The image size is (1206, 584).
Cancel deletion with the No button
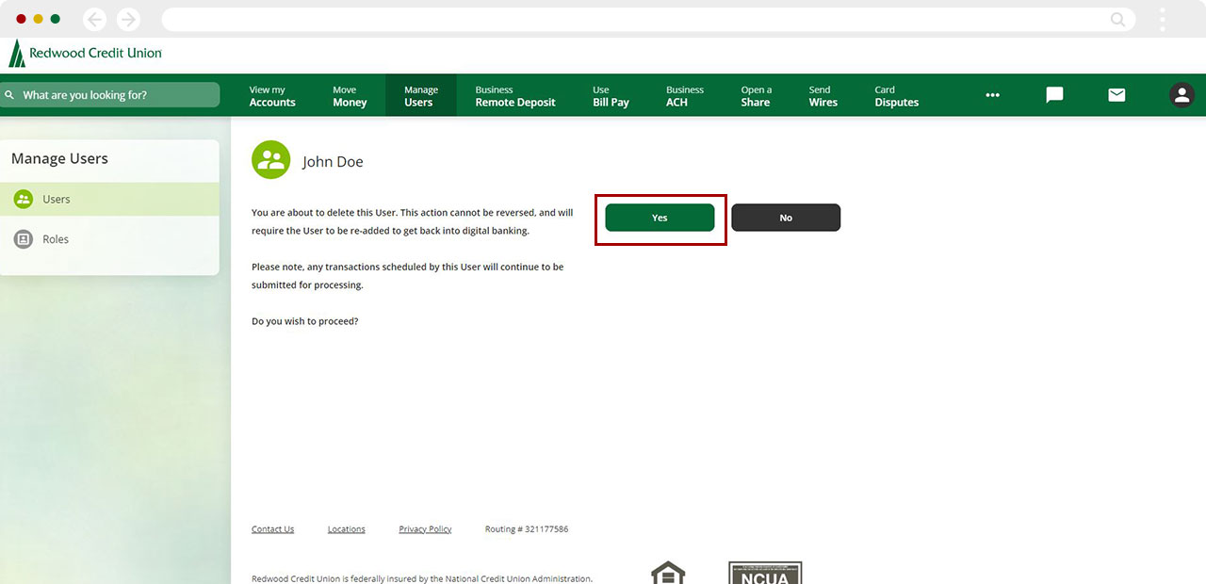pyautogui.click(x=786, y=218)
